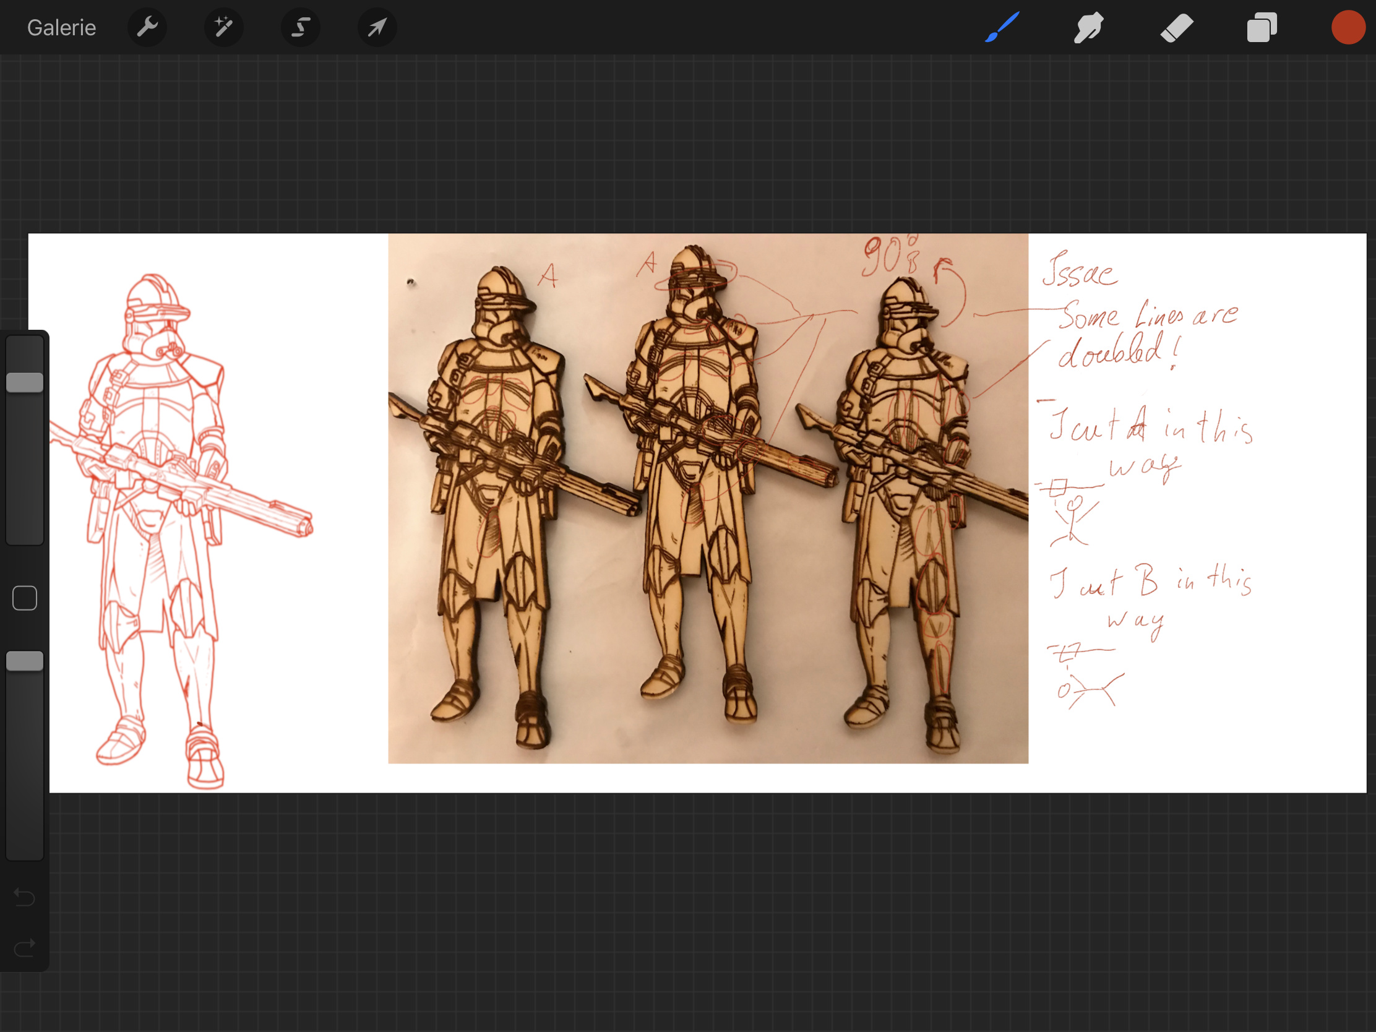Tap the square Modify button in sidebar
Image resolution: width=1376 pixels, height=1032 pixels.
click(x=25, y=598)
